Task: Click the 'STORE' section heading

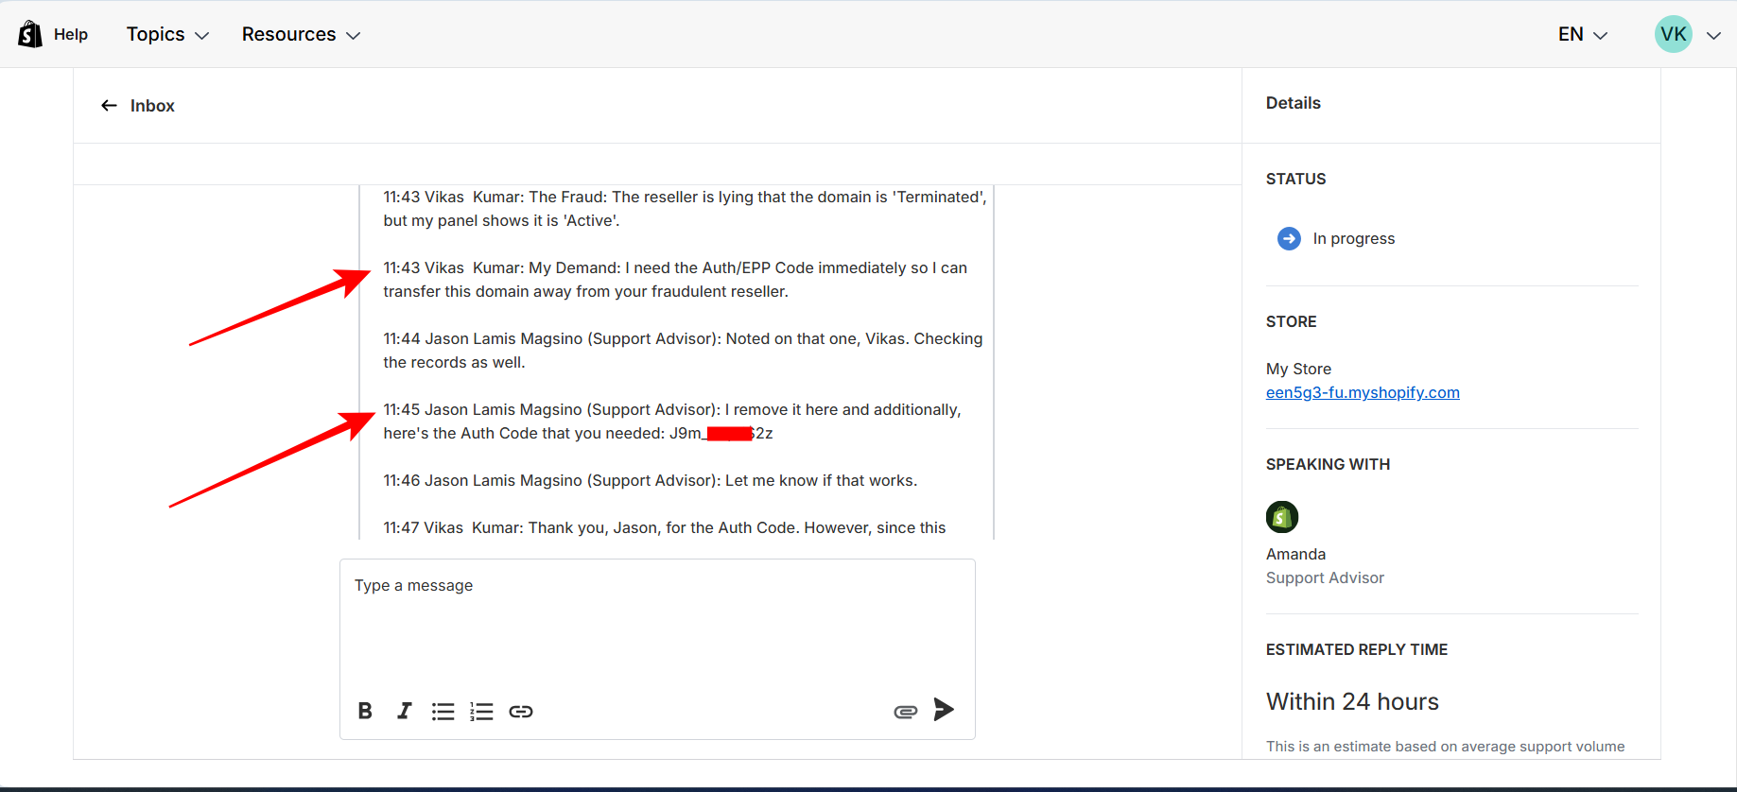Action: point(1291,321)
